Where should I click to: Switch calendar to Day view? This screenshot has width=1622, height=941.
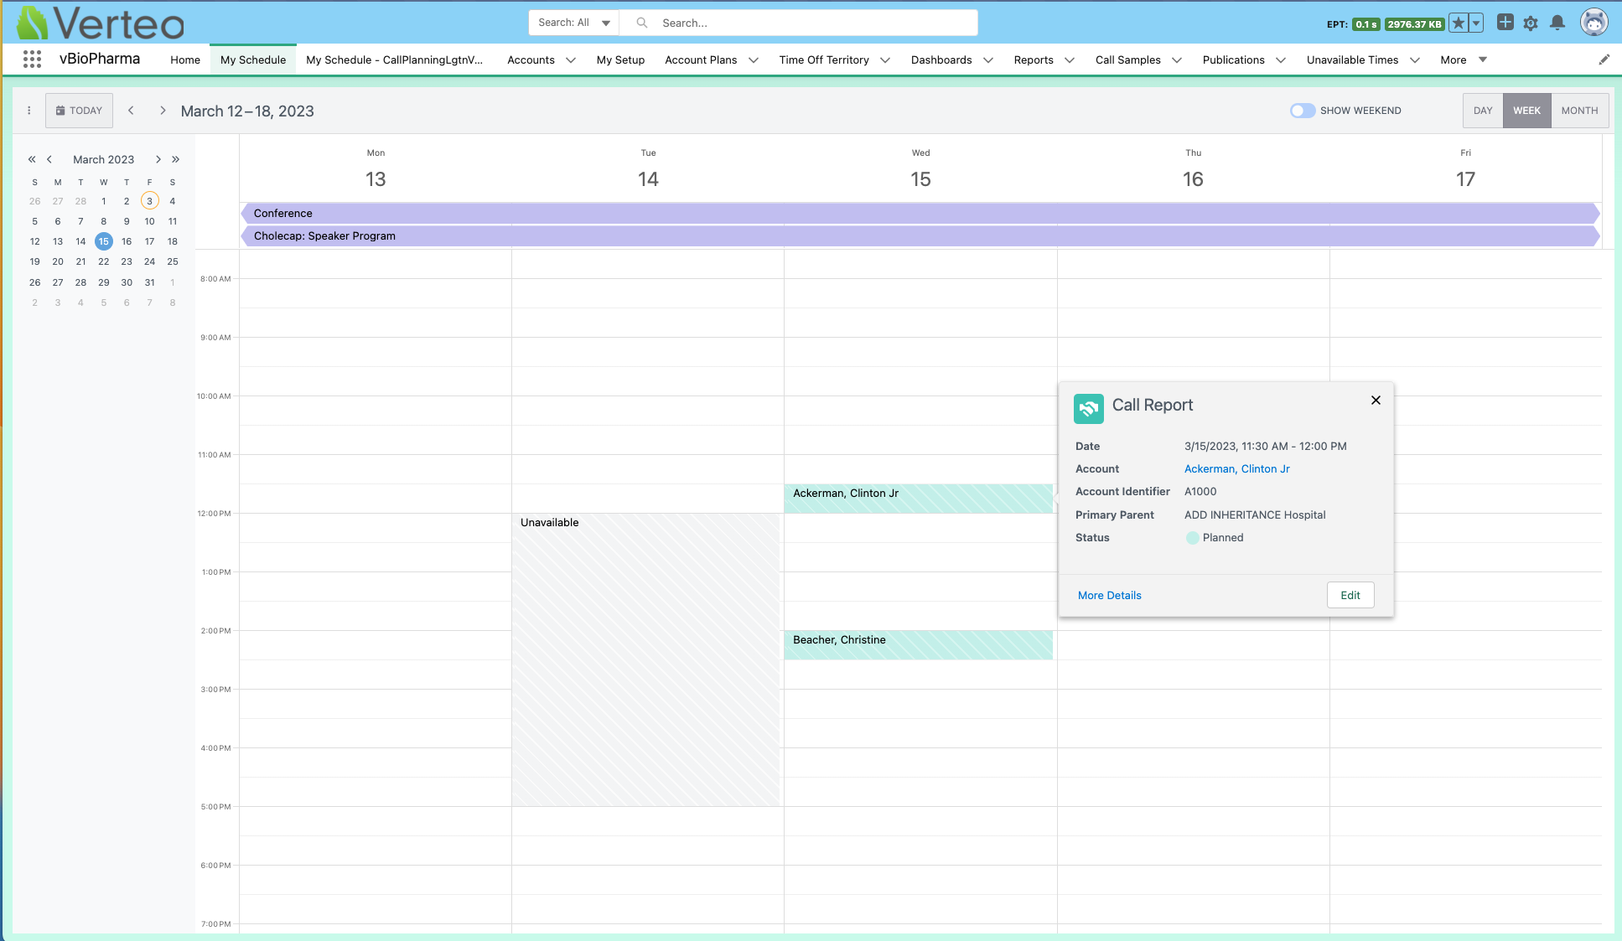(x=1482, y=111)
